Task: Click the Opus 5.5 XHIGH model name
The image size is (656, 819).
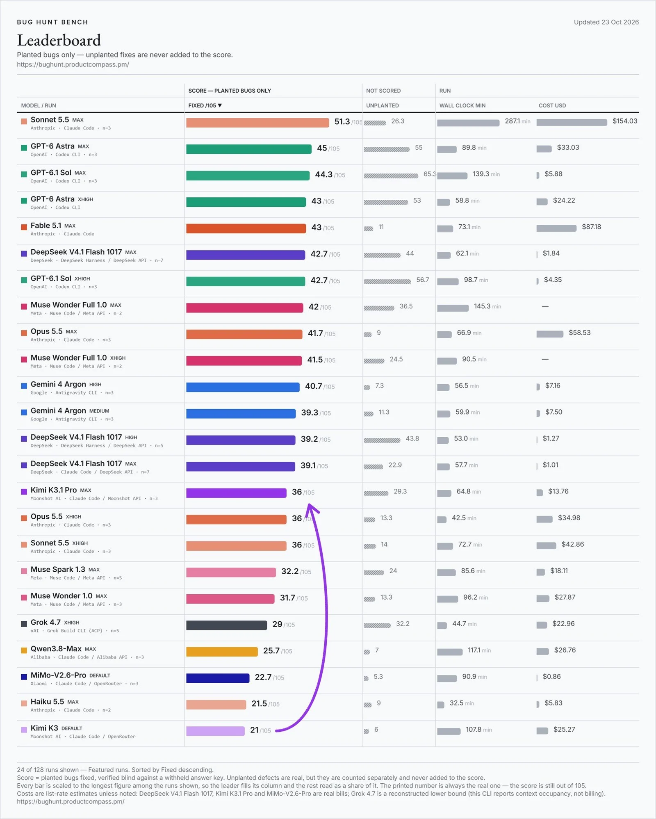Action: coord(46,516)
